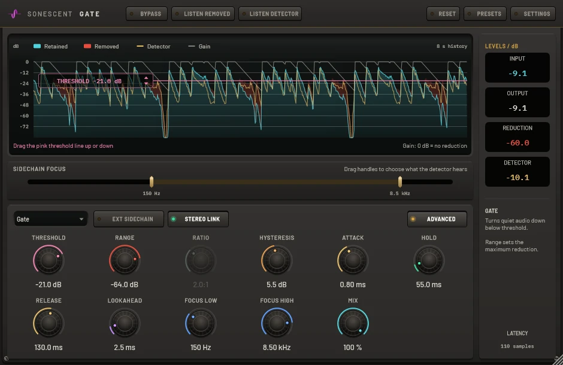This screenshot has height=365, width=563.
Task: Click the sidechain focus slider track
Action: pyautogui.click(x=240, y=182)
